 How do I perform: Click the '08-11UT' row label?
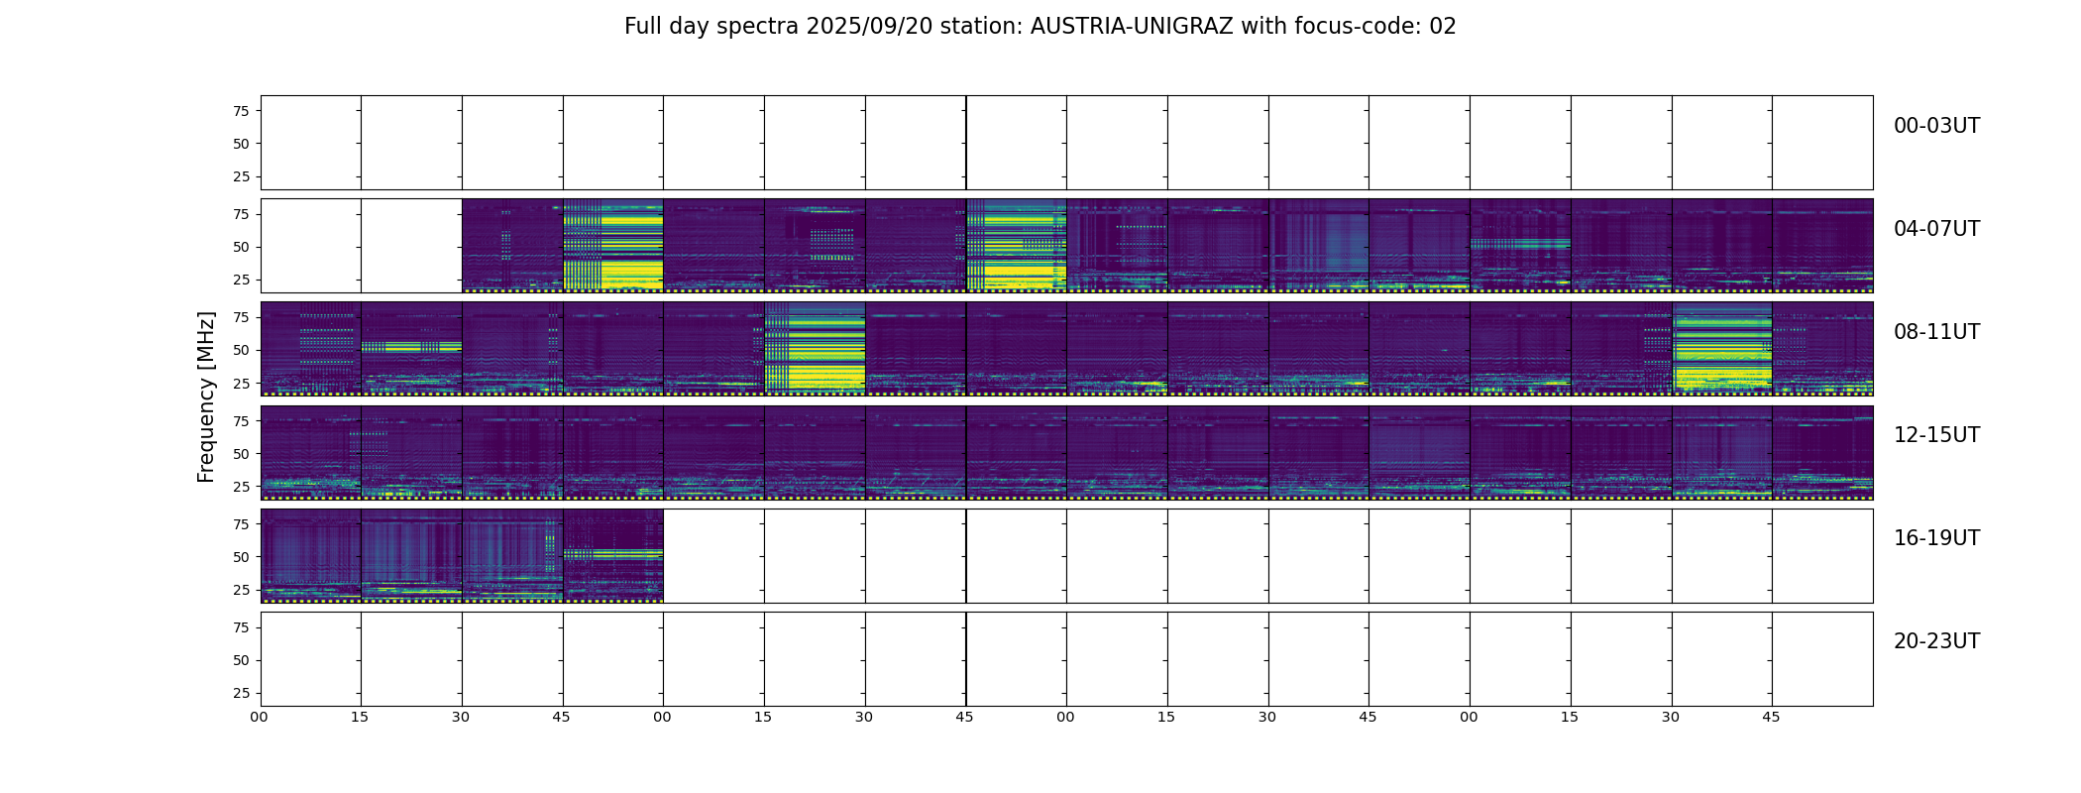point(1936,332)
